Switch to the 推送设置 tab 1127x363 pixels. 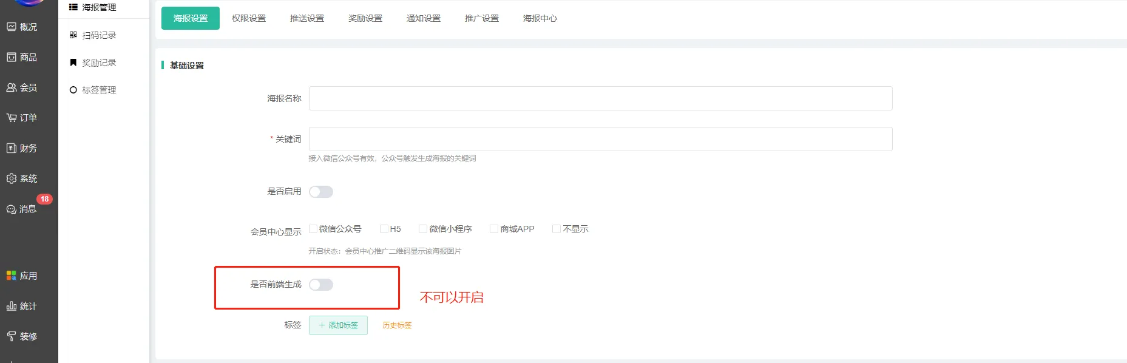click(x=307, y=18)
